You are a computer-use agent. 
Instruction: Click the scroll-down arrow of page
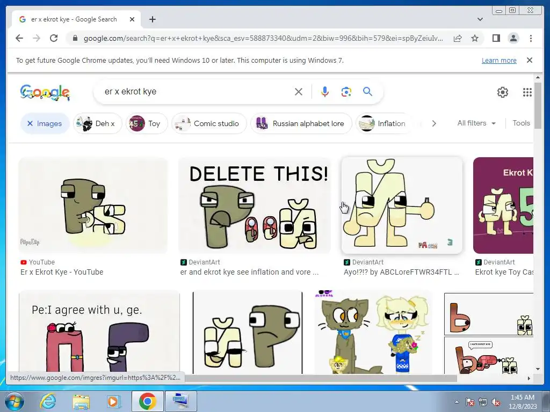538,369
